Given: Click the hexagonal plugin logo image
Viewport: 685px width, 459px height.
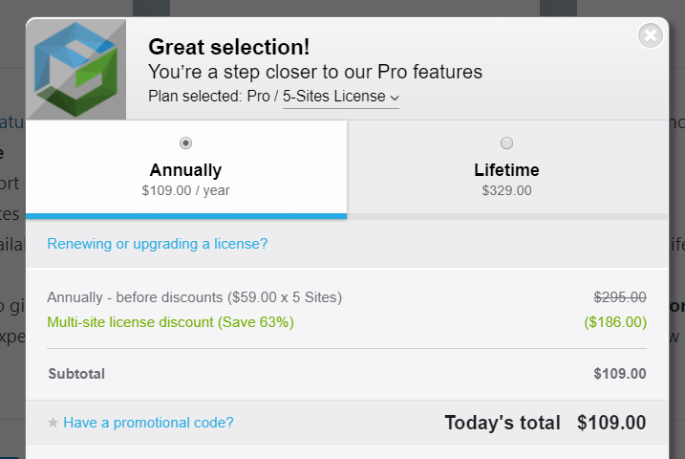Looking at the screenshot, I should pyautogui.click(x=76, y=69).
